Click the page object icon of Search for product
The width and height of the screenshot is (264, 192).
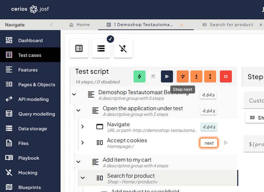pyautogui.click(x=100, y=178)
